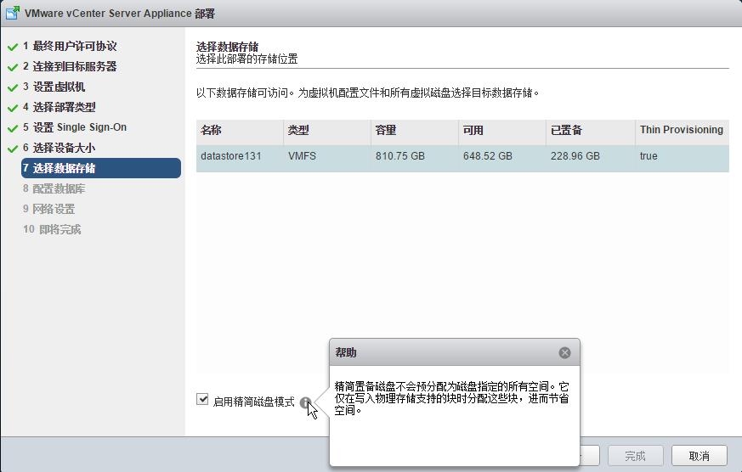Click disabled step 10 即将完成
The image size is (742, 472).
pos(52,229)
